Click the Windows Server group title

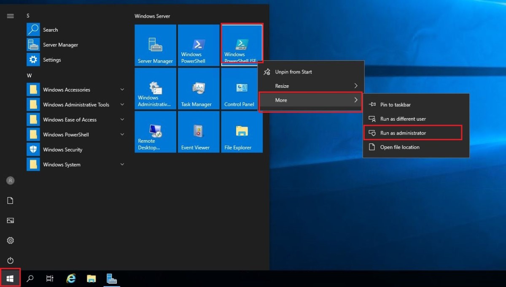[152, 16]
